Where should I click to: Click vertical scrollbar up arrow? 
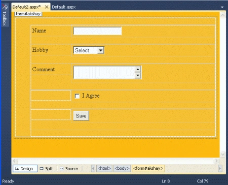click(223, 15)
